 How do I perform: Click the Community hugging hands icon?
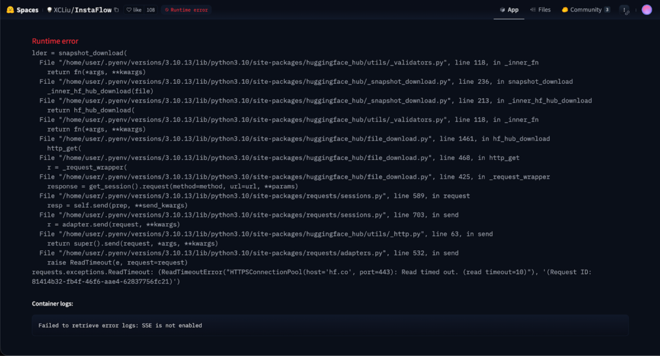[565, 10]
